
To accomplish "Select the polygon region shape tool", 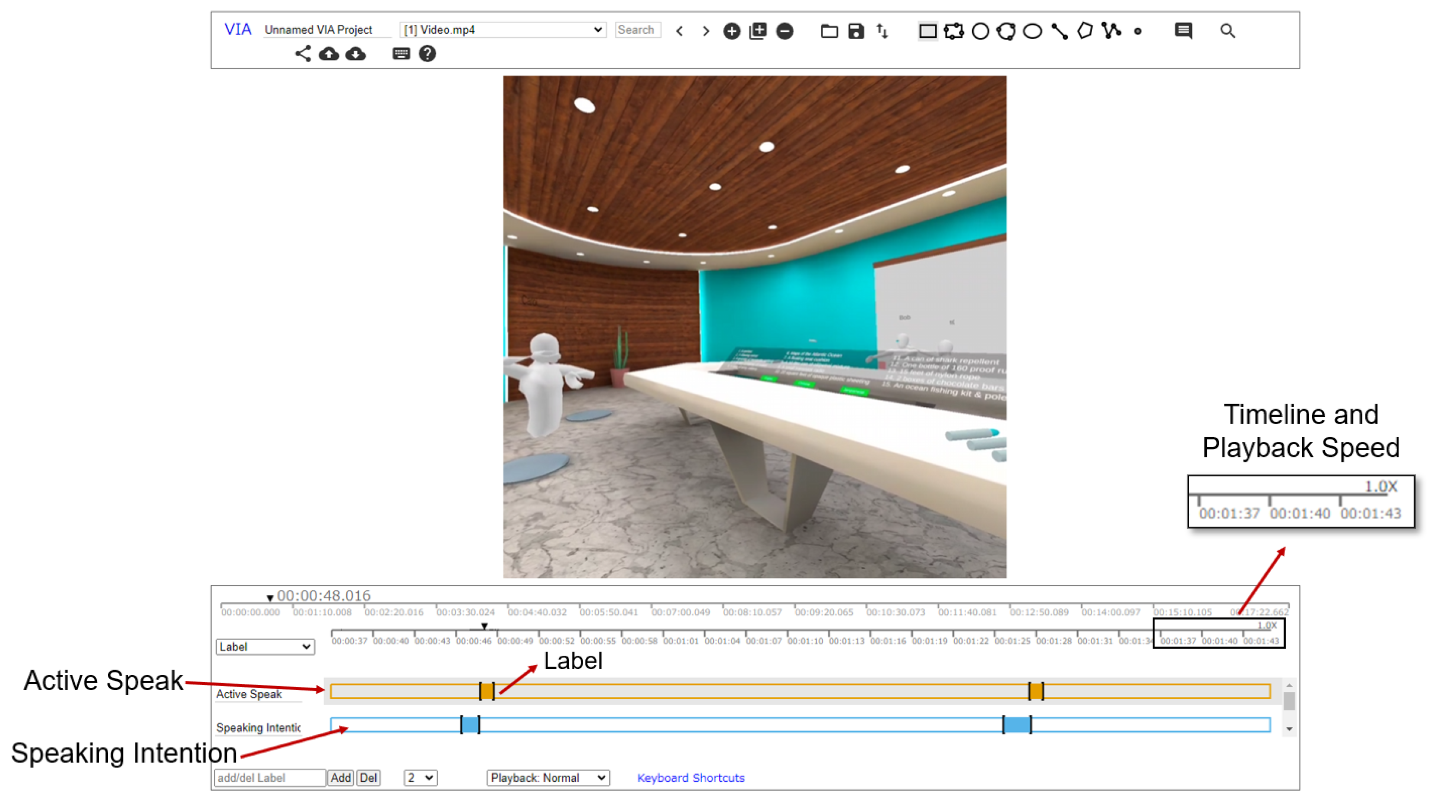I will click(1084, 31).
